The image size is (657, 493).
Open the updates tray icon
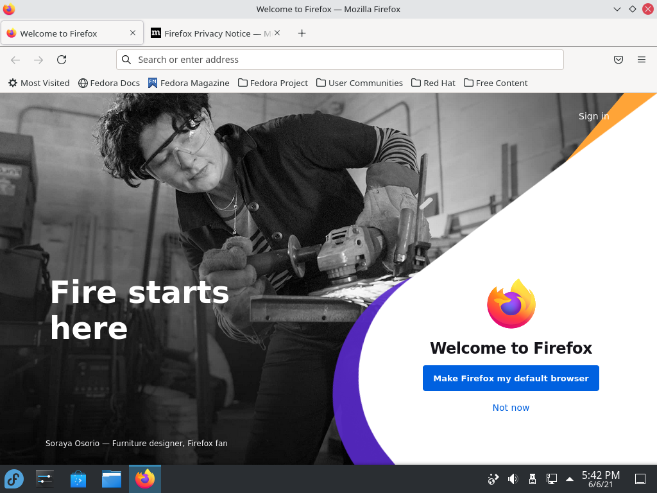pyautogui.click(x=493, y=479)
